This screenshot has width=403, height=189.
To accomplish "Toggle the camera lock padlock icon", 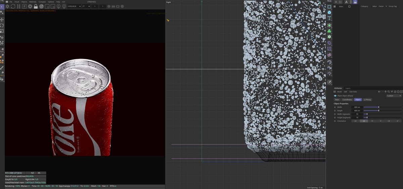I will [x=36, y=6].
